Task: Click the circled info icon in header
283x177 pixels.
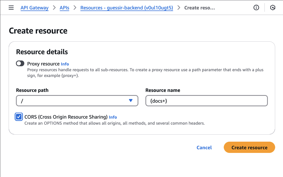Action: (256, 8)
